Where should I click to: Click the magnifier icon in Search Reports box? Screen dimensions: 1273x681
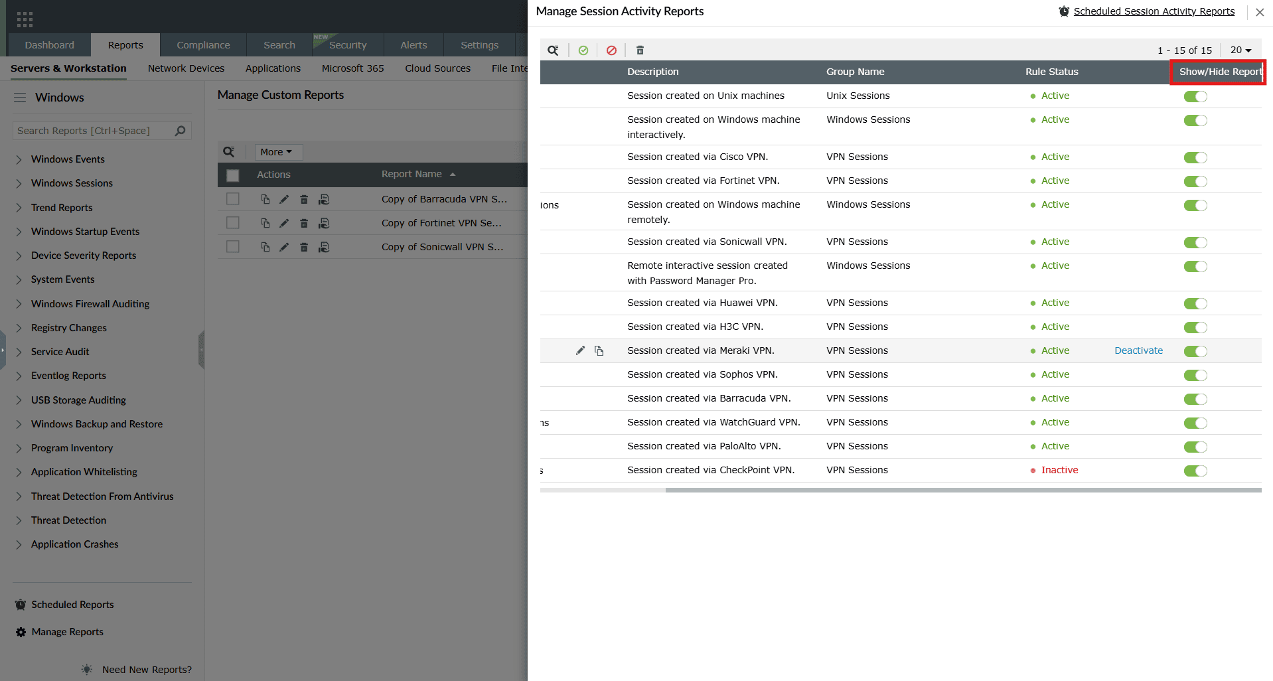(180, 131)
